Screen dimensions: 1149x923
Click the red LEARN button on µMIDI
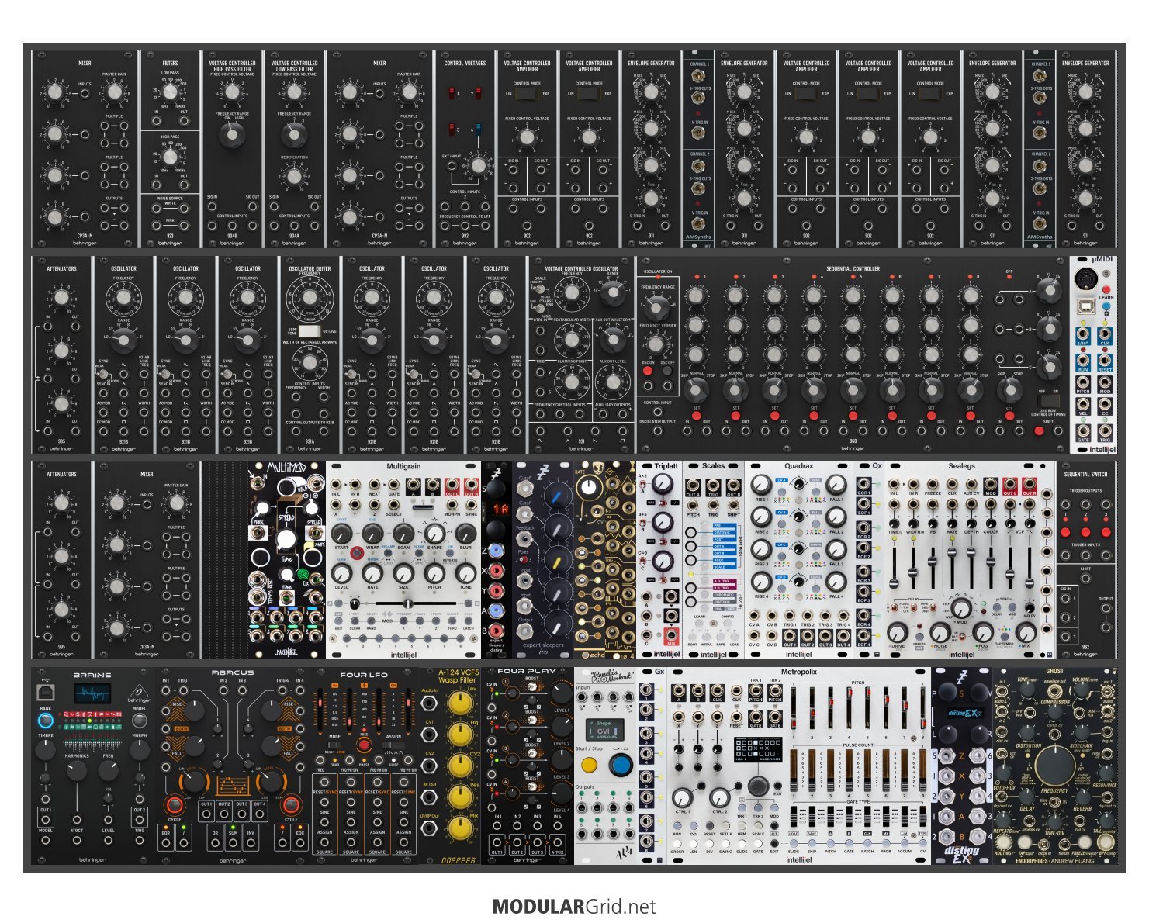(1106, 289)
